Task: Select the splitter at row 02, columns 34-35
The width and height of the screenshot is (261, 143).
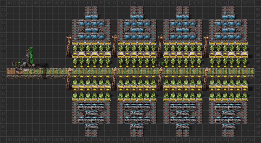Action: coord(228,17)
